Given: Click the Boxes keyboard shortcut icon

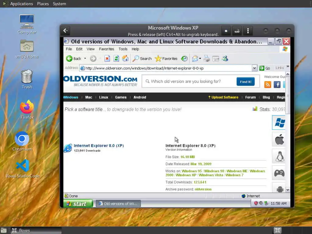Looking at the screenshot, I should [237, 31].
